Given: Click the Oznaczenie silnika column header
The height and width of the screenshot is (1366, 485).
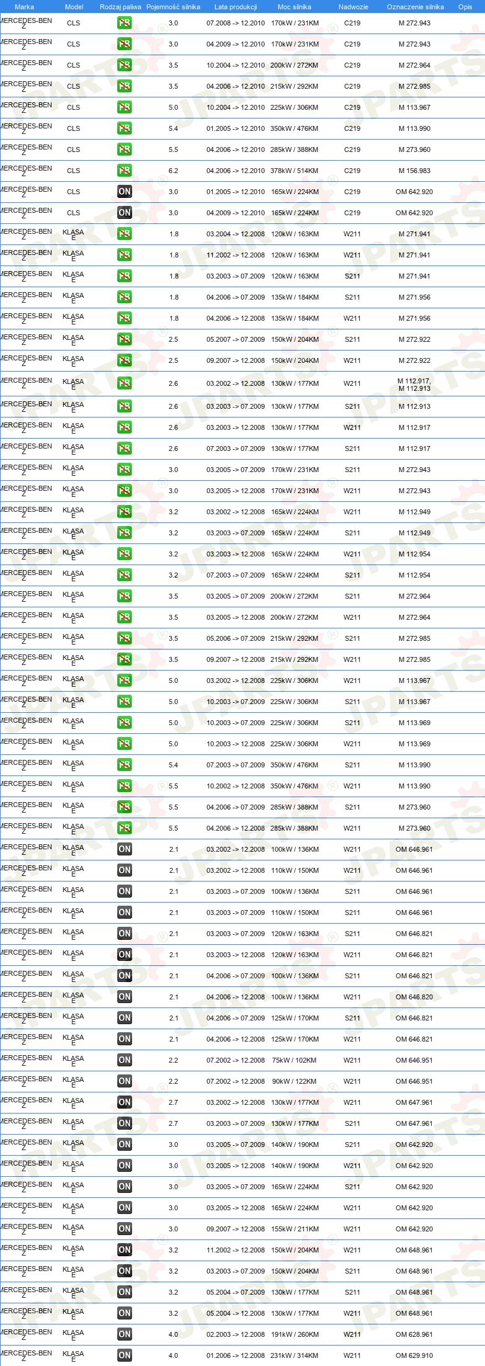Looking at the screenshot, I should point(416,7).
